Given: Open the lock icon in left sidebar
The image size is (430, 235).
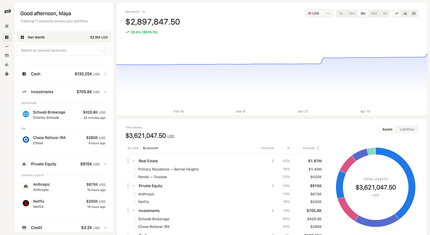Looking at the screenshot, I should tap(7, 73).
